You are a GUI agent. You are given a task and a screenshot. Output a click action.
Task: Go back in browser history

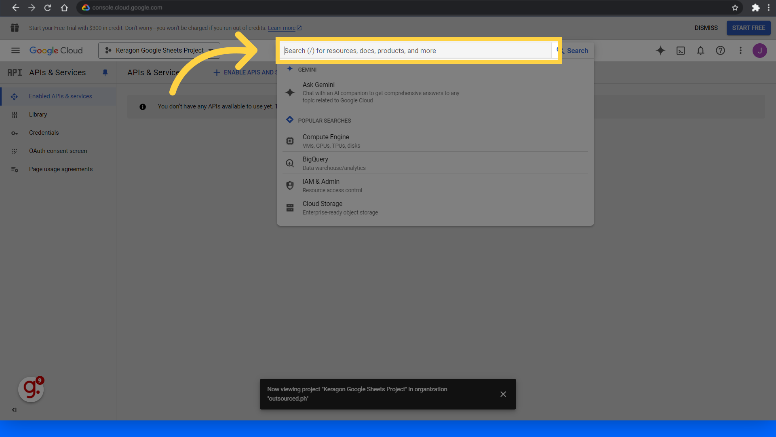point(16,8)
